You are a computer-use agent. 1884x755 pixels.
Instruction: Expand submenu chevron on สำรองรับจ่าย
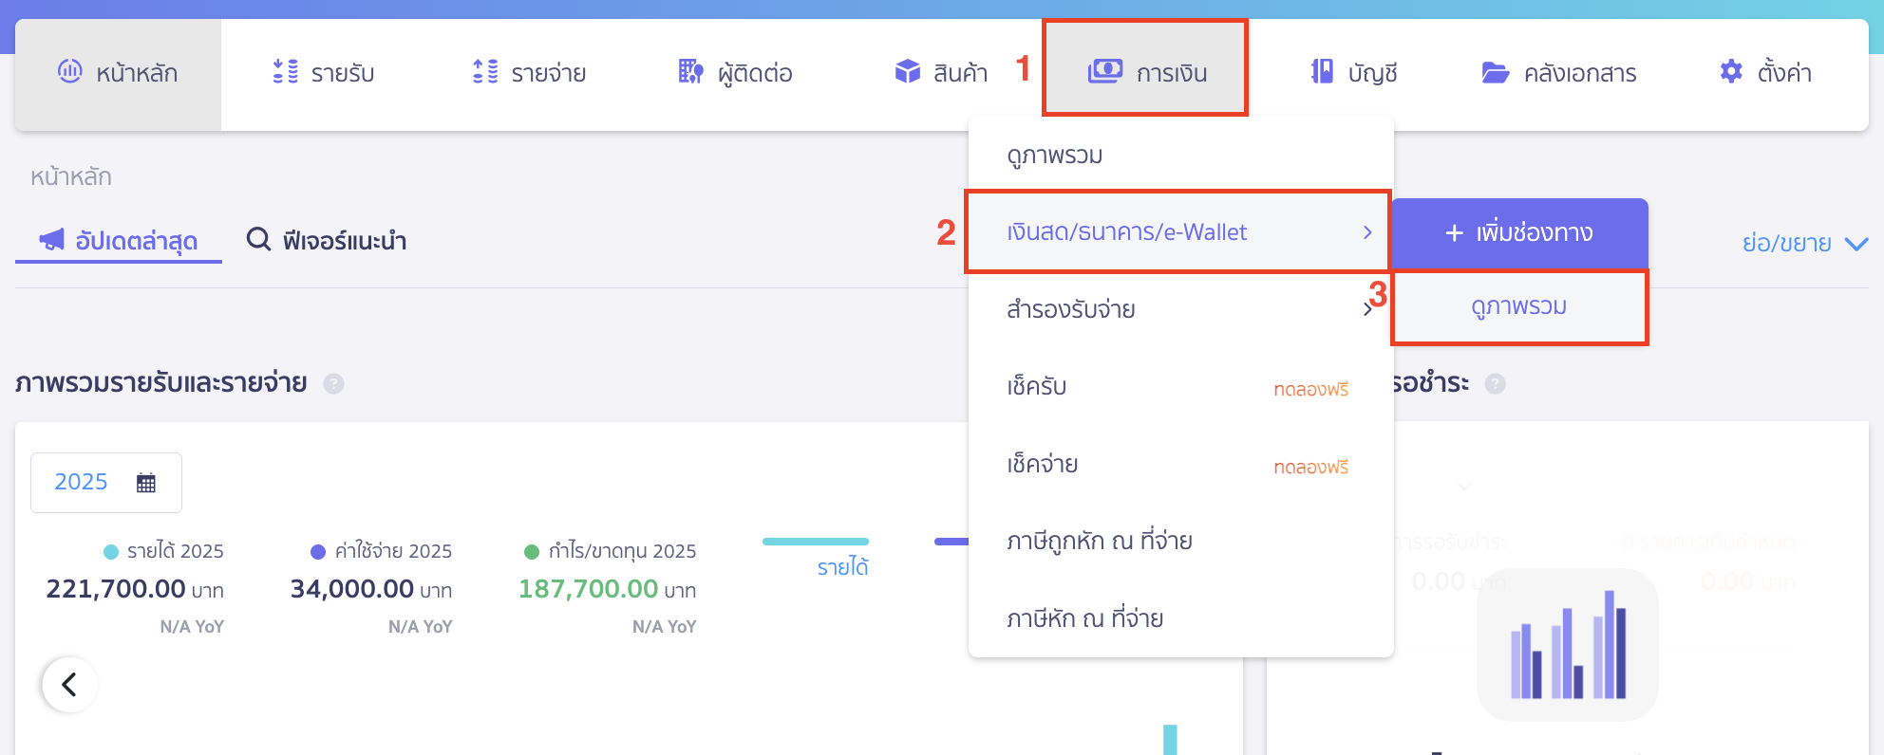coord(1367,309)
